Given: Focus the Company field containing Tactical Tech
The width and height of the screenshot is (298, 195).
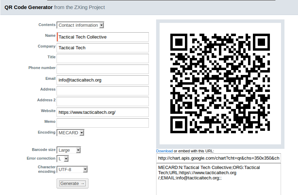Looking at the screenshot, I should click(x=103, y=48).
